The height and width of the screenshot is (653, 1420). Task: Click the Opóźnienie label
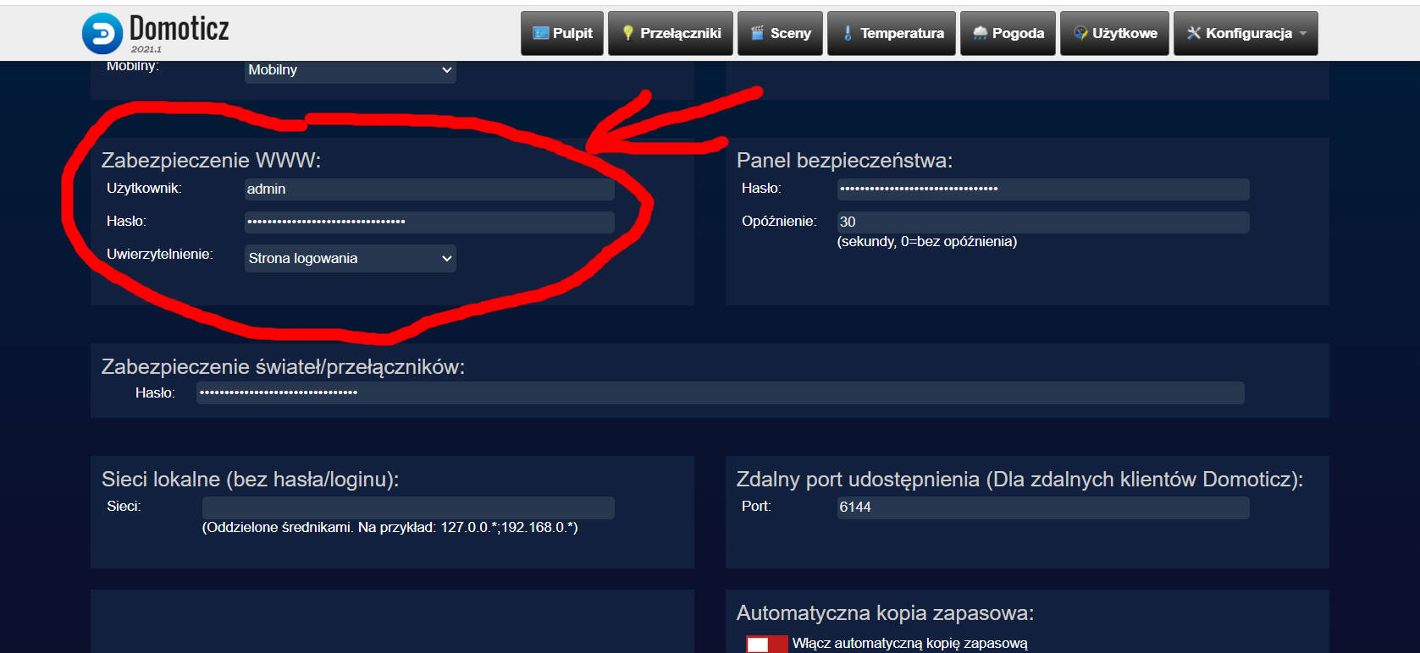coord(779,222)
